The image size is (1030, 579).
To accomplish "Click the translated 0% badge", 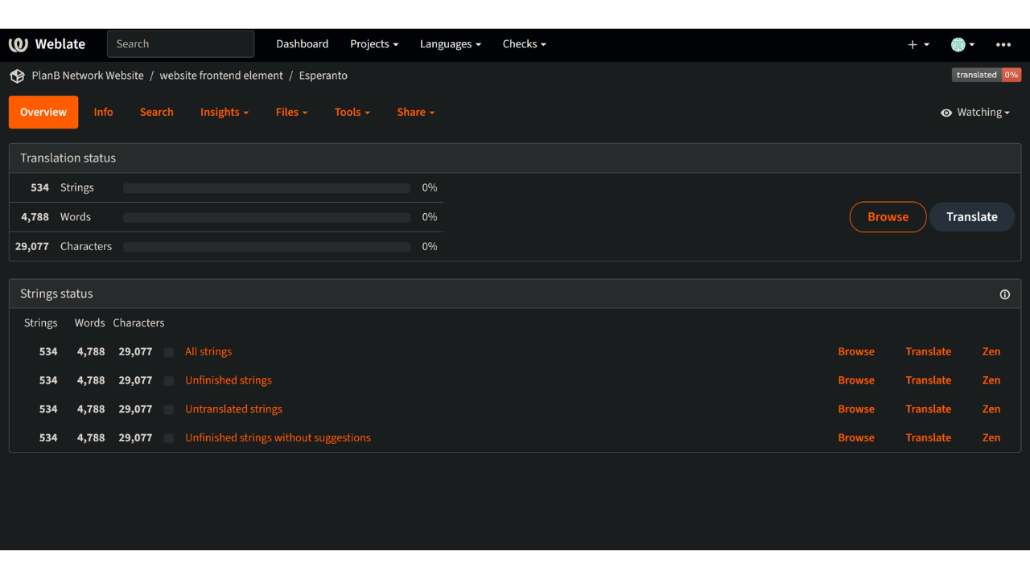I will (x=986, y=75).
